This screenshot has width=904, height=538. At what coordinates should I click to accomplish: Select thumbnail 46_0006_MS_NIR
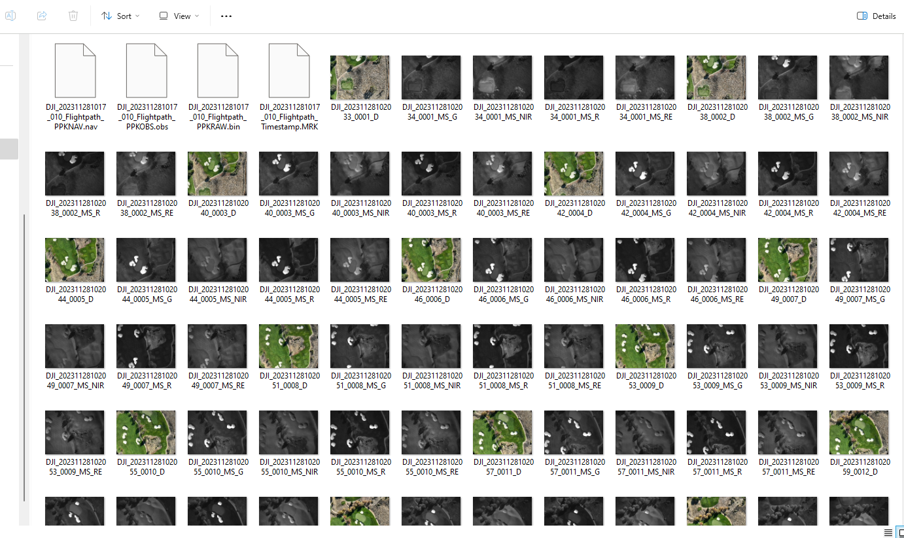click(574, 260)
